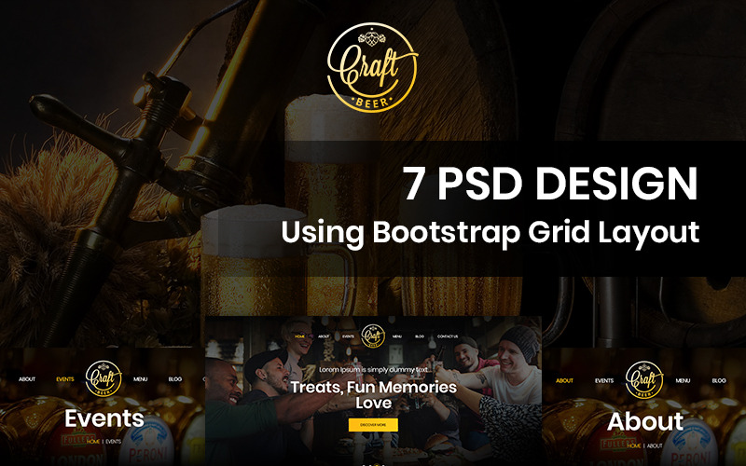Image resolution: width=746 pixels, height=466 pixels.
Task: Click the Craft Beer logo in the Events page mockup
Action: tap(104, 378)
